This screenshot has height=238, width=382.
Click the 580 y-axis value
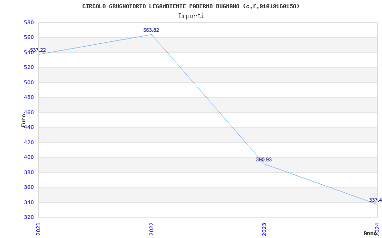pos(29,22)
